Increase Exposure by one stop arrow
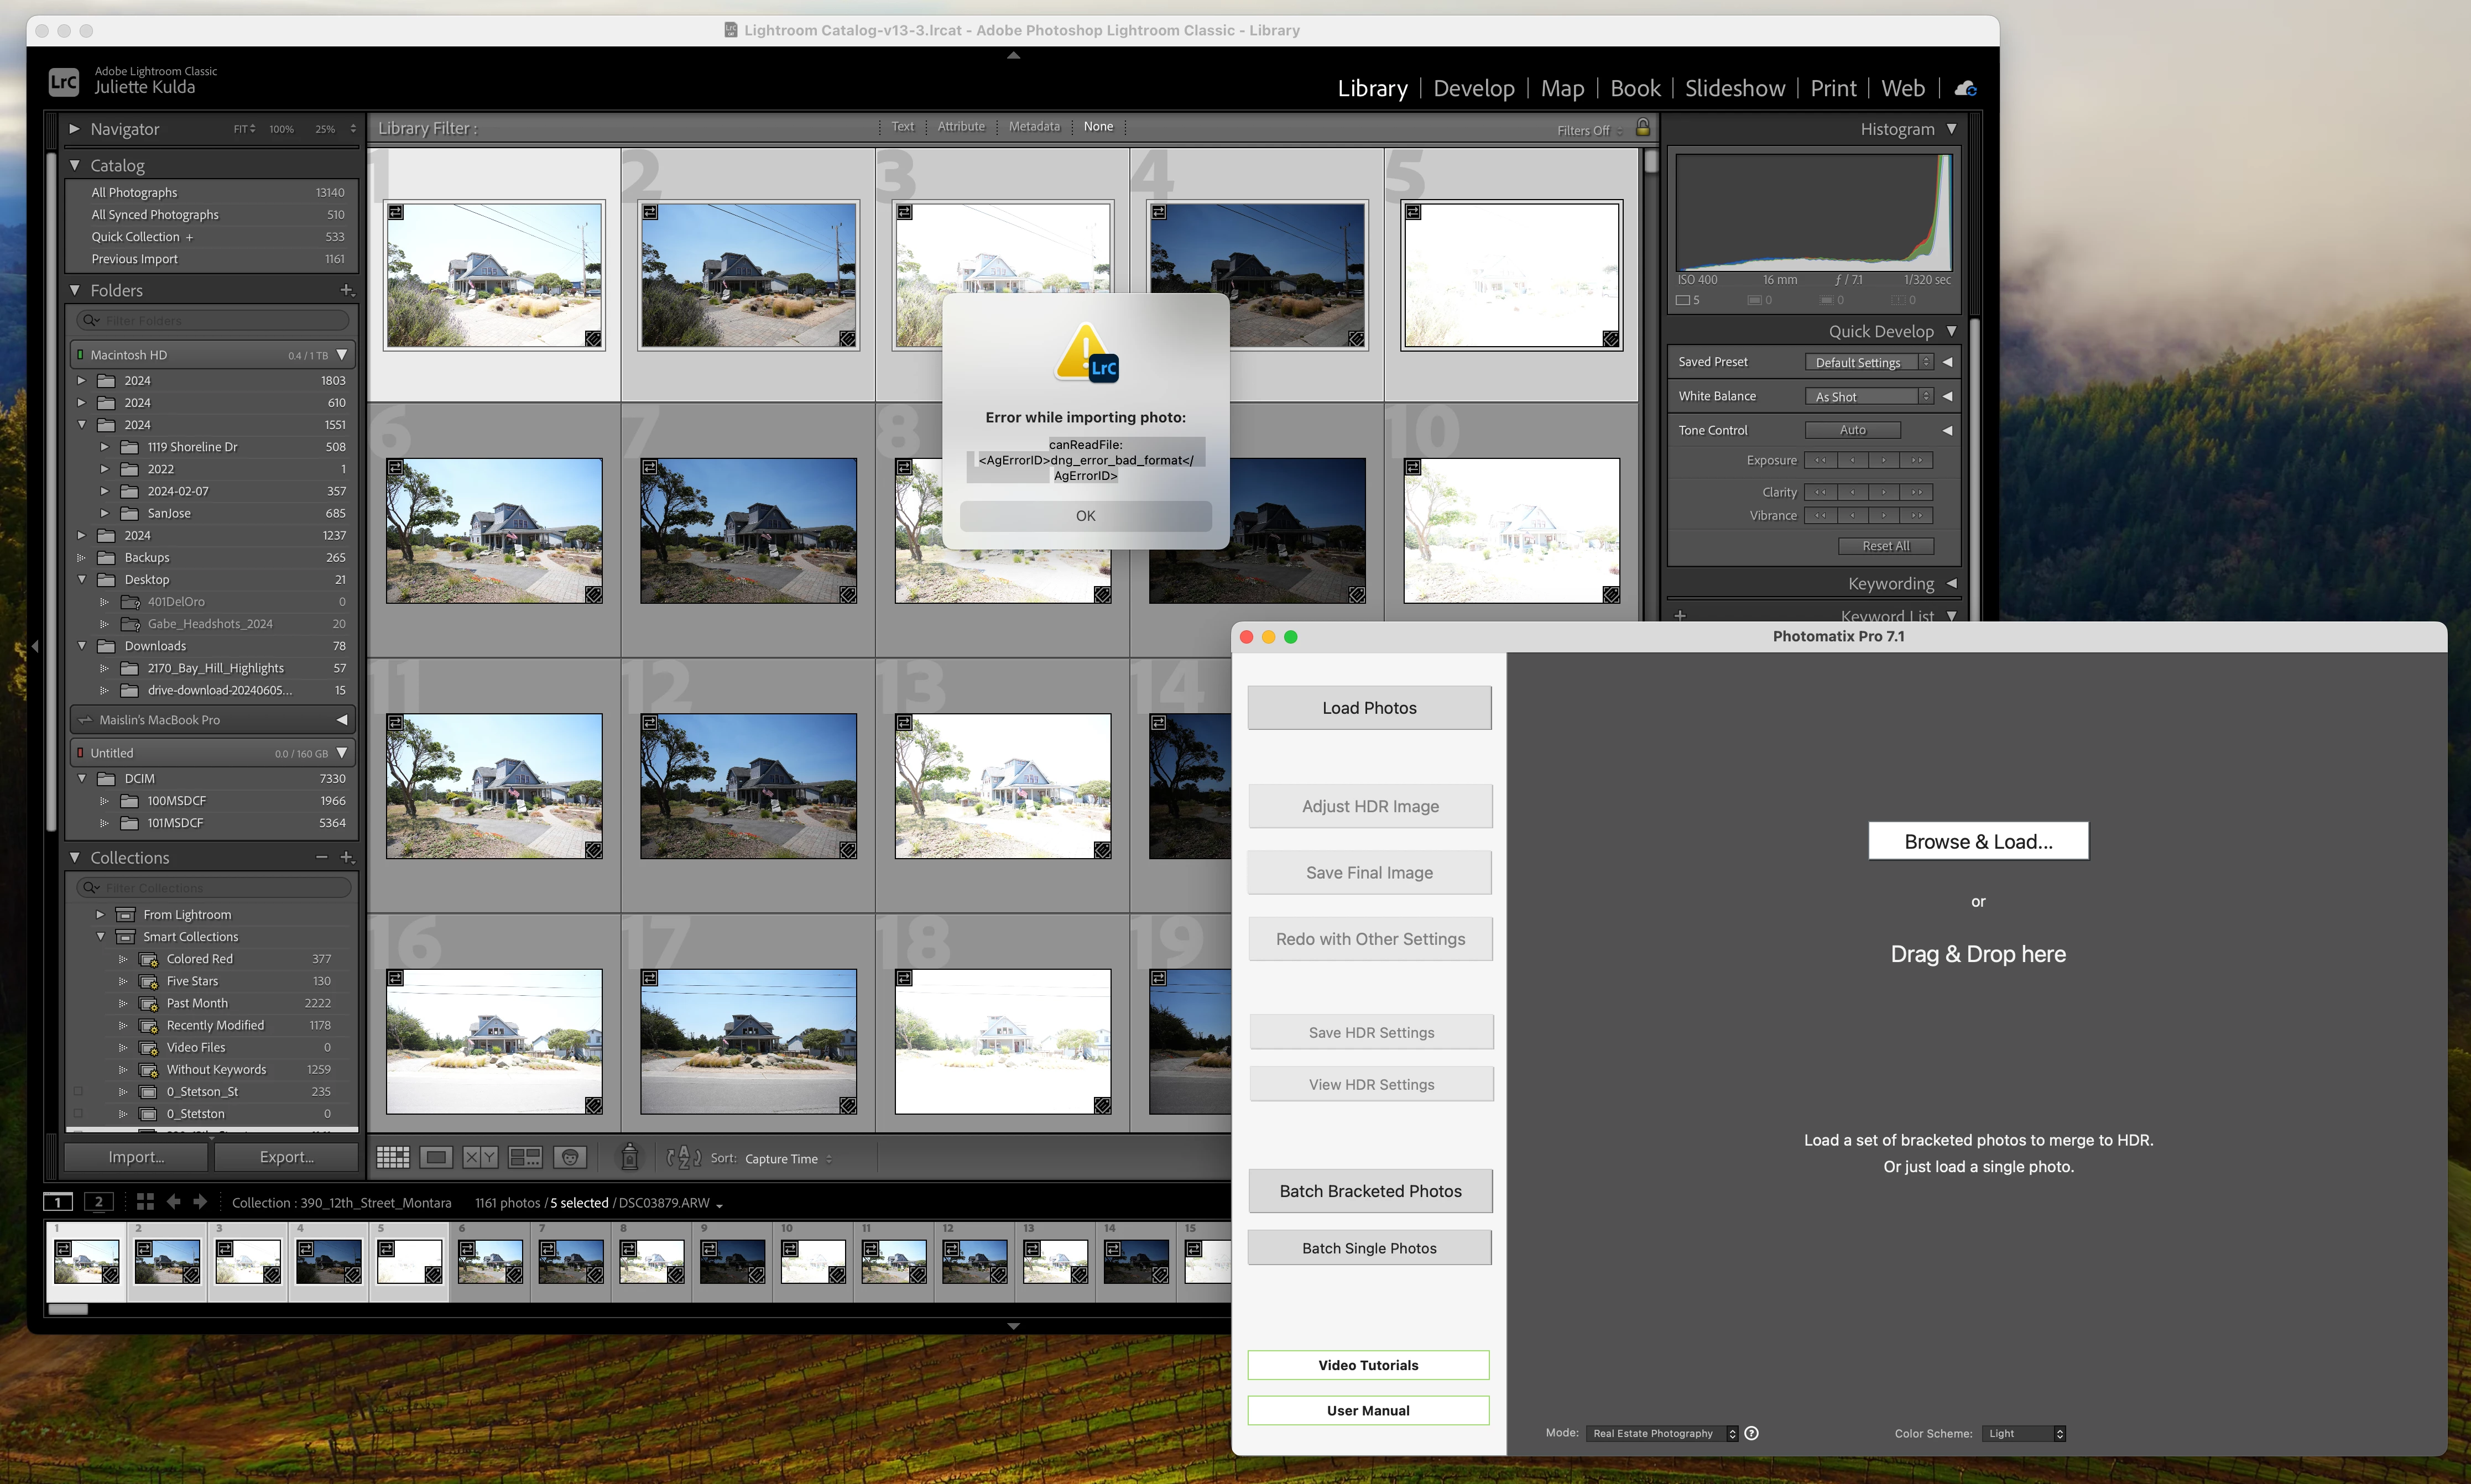Image resolution: width=2471 pixels, height=1484 pixels. pos(1915,460)
